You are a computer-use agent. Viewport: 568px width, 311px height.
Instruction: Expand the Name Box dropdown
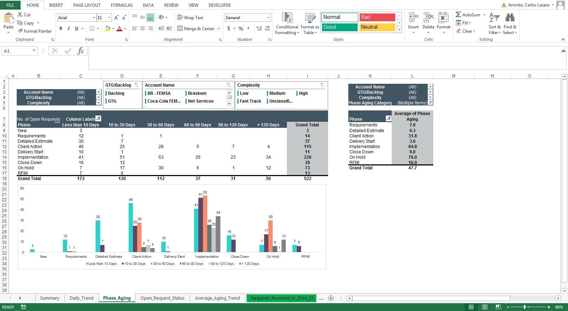pyautogui.click(x=34, y=51)
